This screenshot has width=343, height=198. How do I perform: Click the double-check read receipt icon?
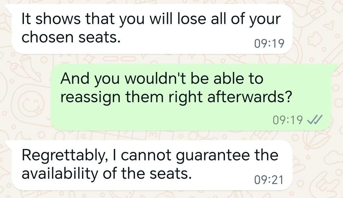point(314,120)
